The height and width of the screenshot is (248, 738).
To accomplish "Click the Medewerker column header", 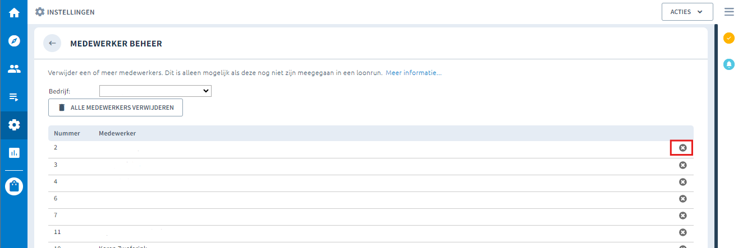I will pyautogui.click(x=117, y=133).
